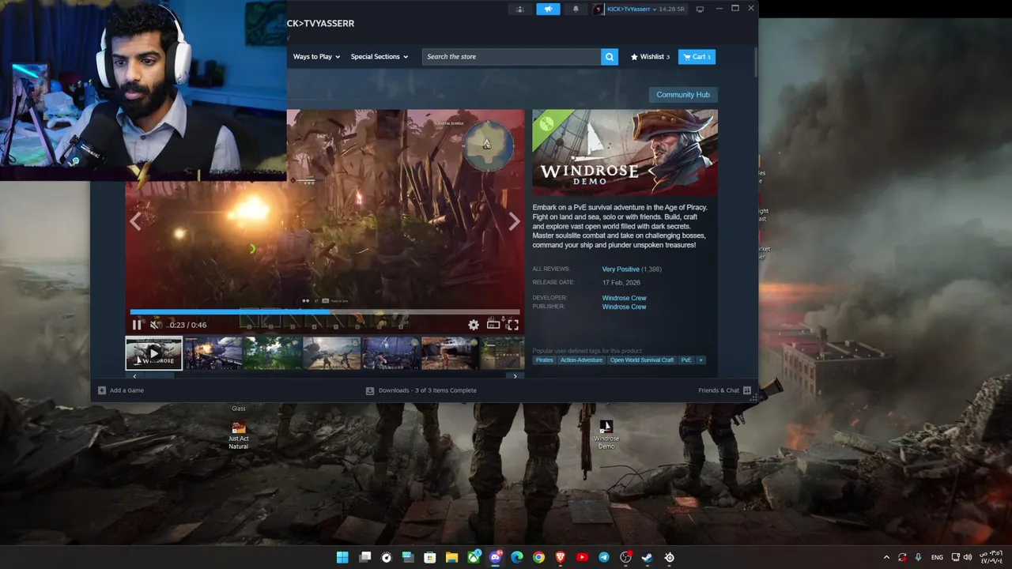The image size is (1012, 569).
Task: Go to previous media with left arrow
Action: [136, 222]
